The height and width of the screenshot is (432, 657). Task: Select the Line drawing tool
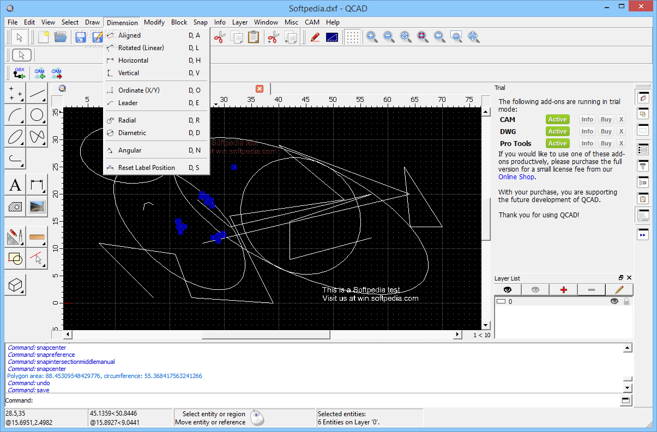[x=37, y=94]
